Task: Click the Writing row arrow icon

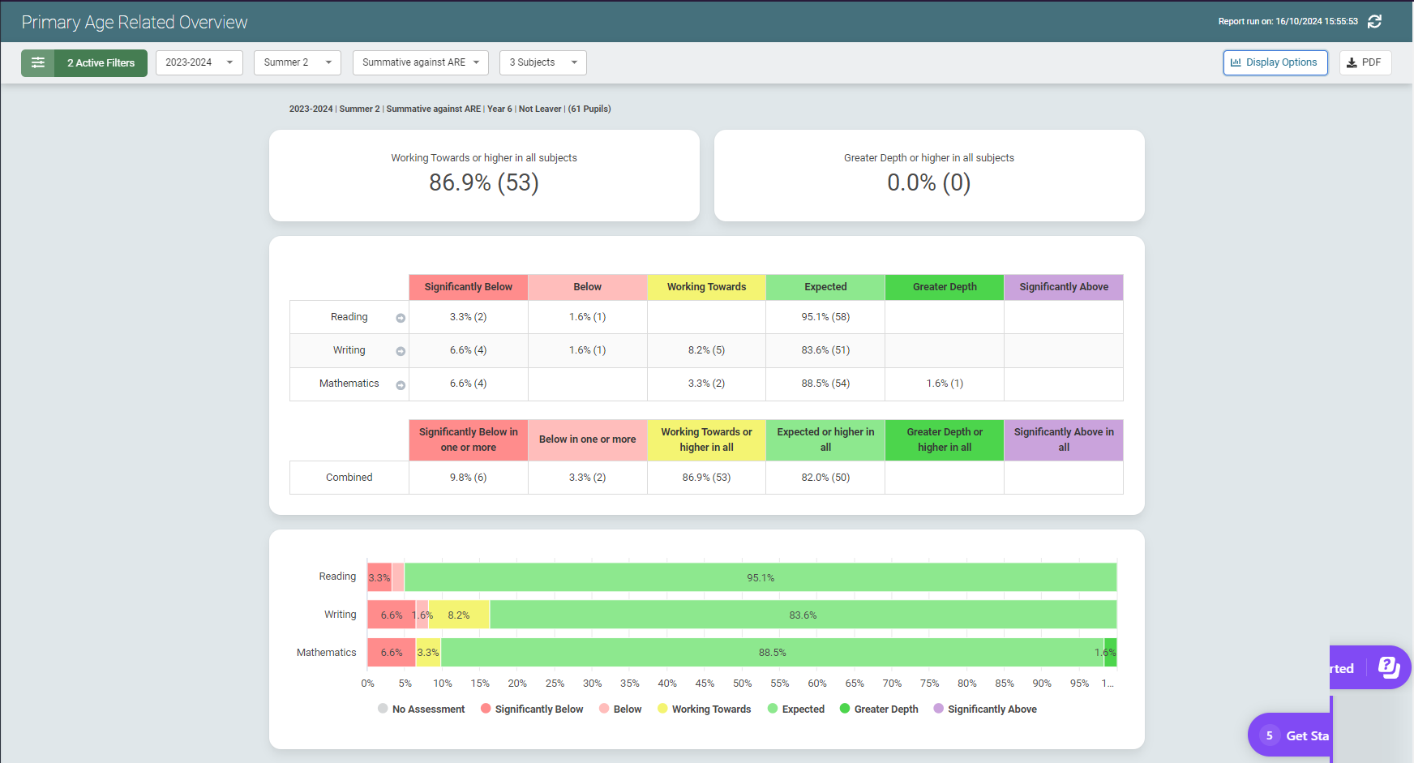Action: tap(401, 351)
